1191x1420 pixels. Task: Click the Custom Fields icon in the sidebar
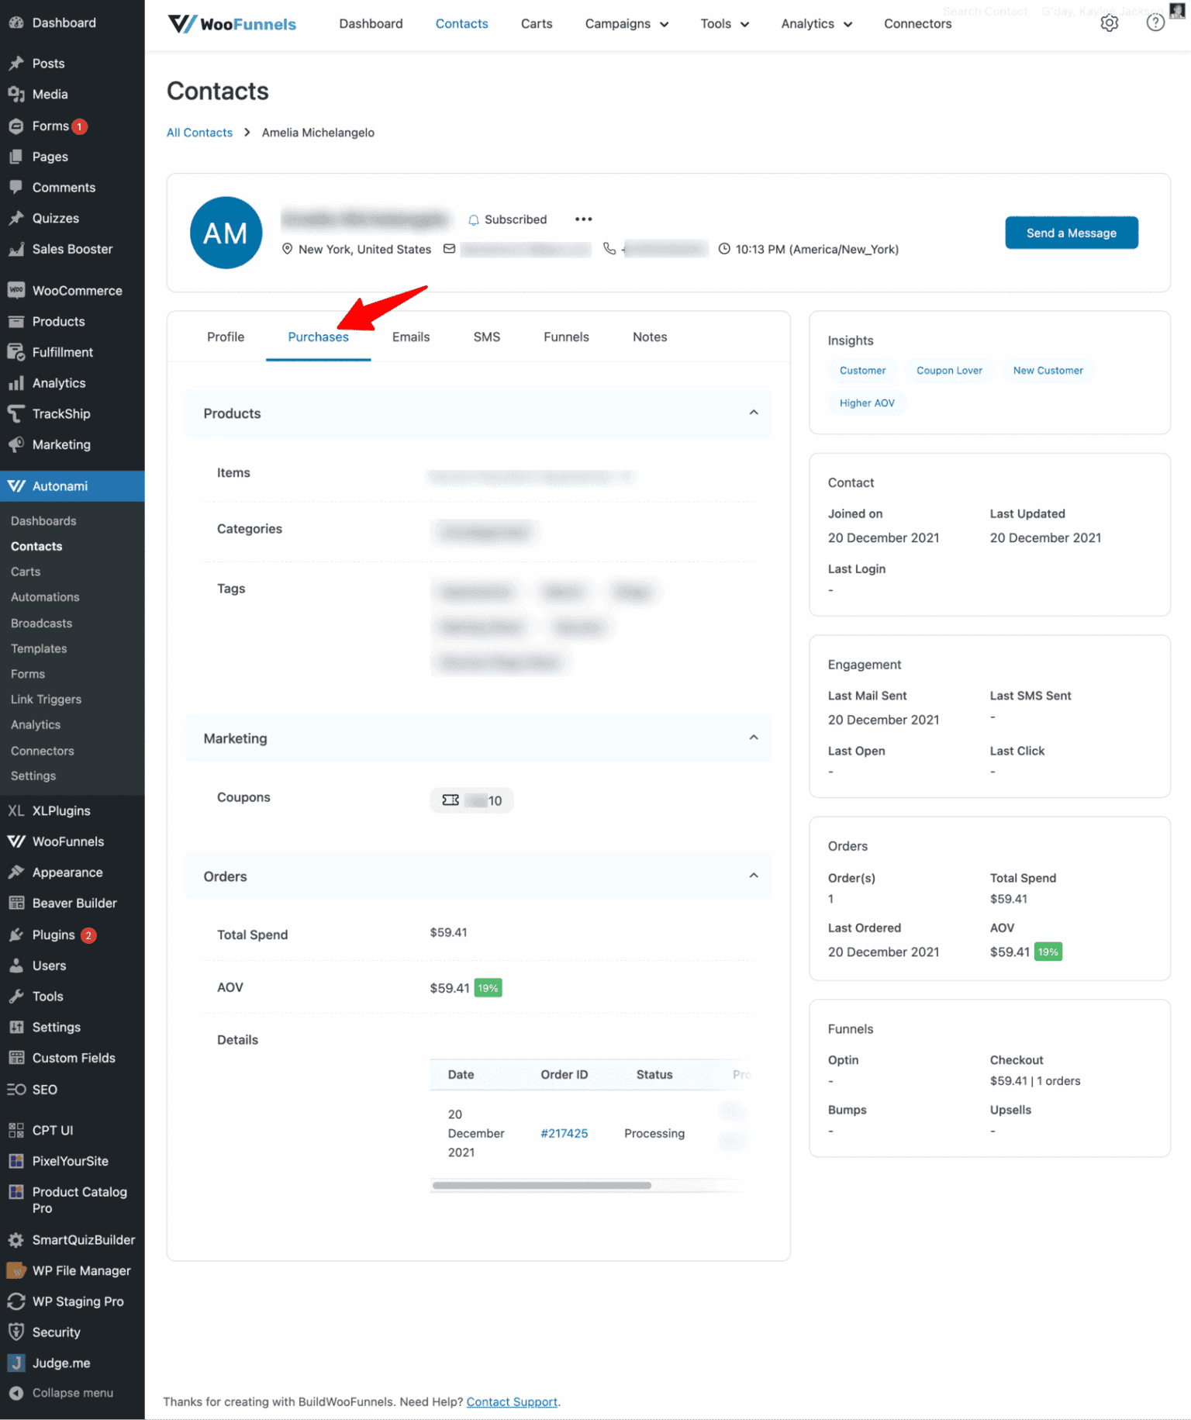coord(16,1059)
